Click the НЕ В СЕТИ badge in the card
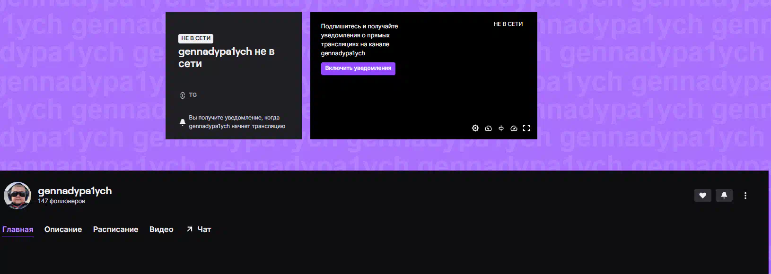 tap(196, 38)
